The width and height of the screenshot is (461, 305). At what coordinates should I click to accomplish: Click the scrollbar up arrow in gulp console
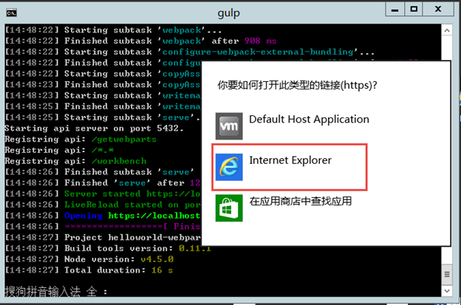coord(447,30)
